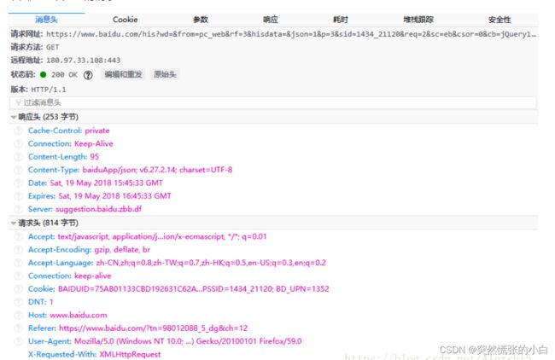Switch to the 消息头 tab
The width and height of the screenshot is (555, 360).
point(46,20)
